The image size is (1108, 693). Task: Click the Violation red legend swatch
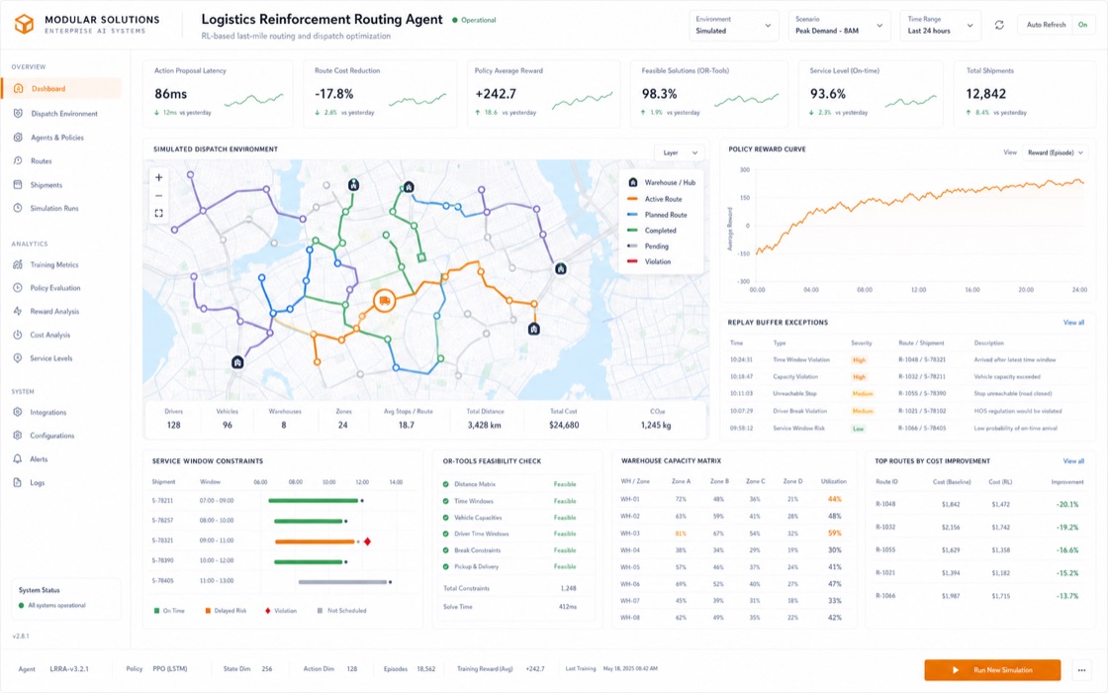(x=632, y=261)
